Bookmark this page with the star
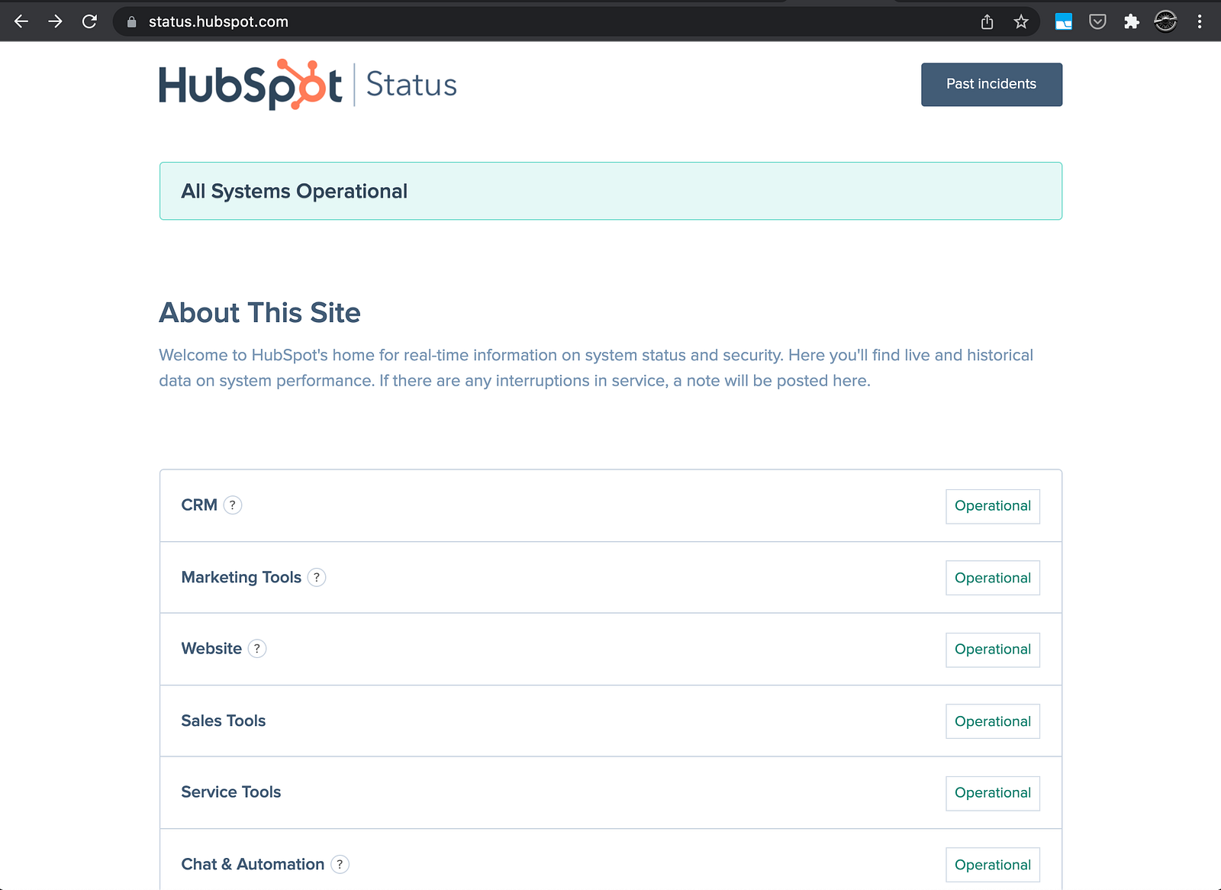The width and height of the screenshot is (1221, 890). pos(1021,21)
